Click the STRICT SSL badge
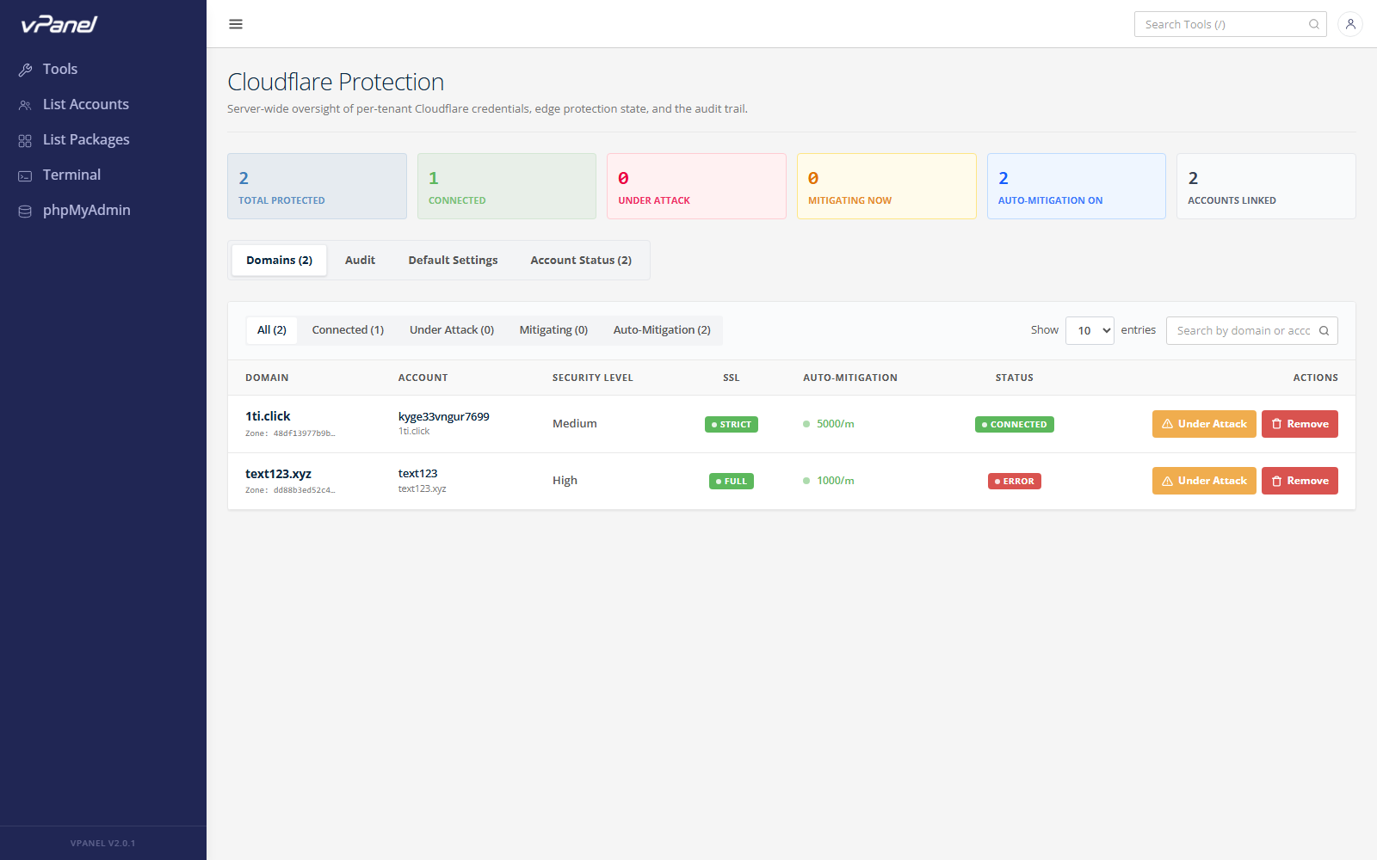This screenshot has height=860, width=1377. pyautogui.click(x=732, y=424)
